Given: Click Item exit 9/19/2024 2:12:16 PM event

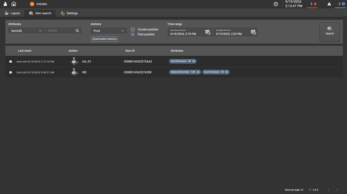Looking at the screenshot, I should [35, 62].
